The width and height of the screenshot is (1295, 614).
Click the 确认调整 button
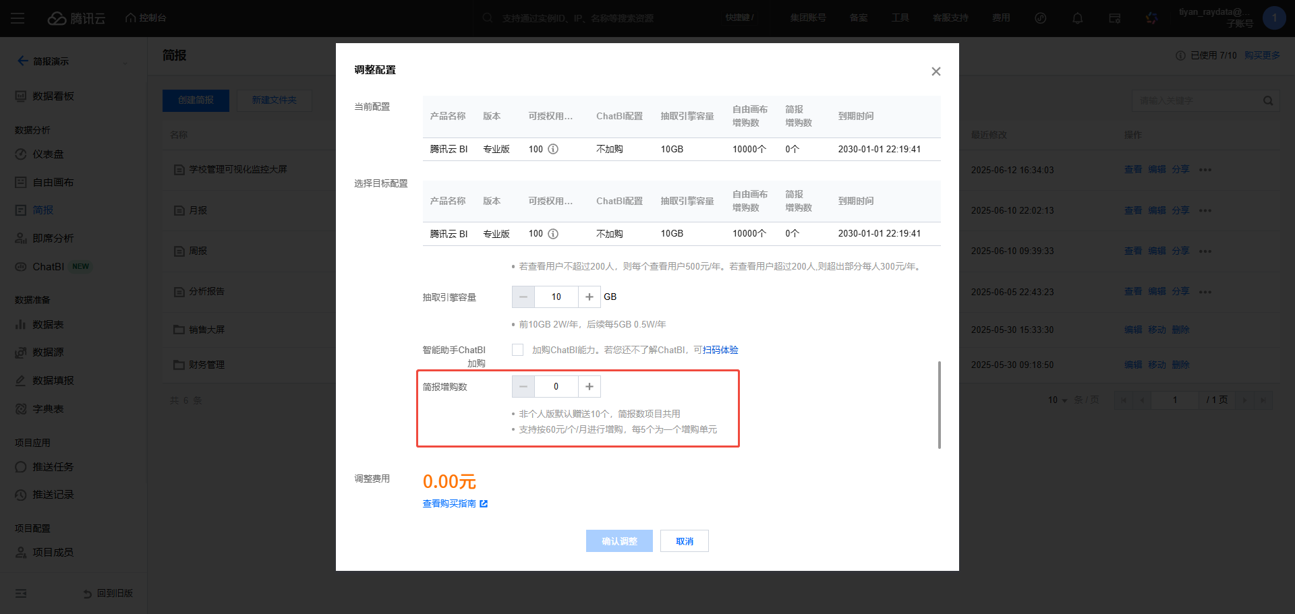(618, 541)
